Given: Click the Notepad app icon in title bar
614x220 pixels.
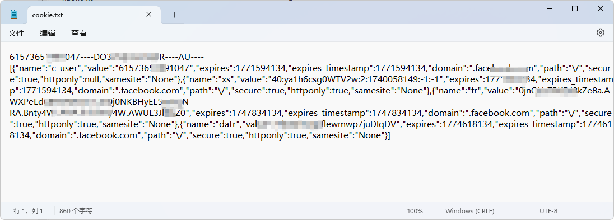Looking at the screenshot, I should tap(14, 15).
